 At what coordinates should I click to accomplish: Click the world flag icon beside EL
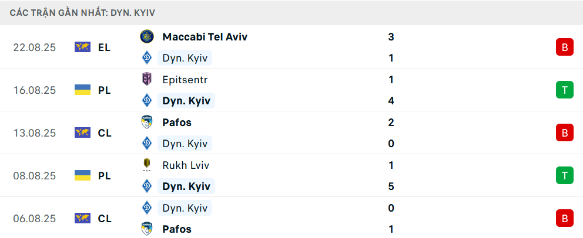pyautogui.click(x=82, y=47)
